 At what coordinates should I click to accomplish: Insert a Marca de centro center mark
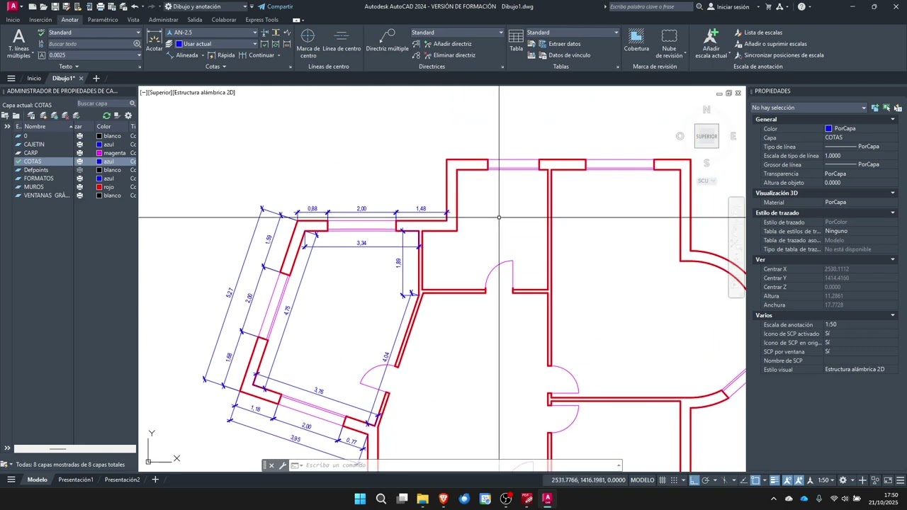coord(308,44)
